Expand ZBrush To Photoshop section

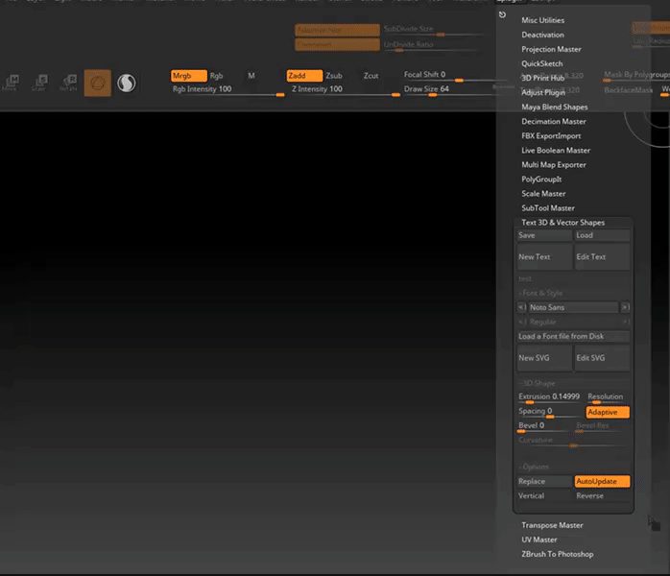tap(557, 555)
